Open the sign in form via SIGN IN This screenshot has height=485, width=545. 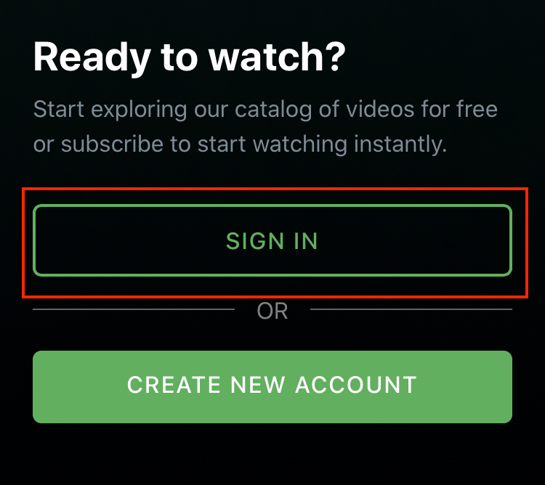[x=272, y=240]
